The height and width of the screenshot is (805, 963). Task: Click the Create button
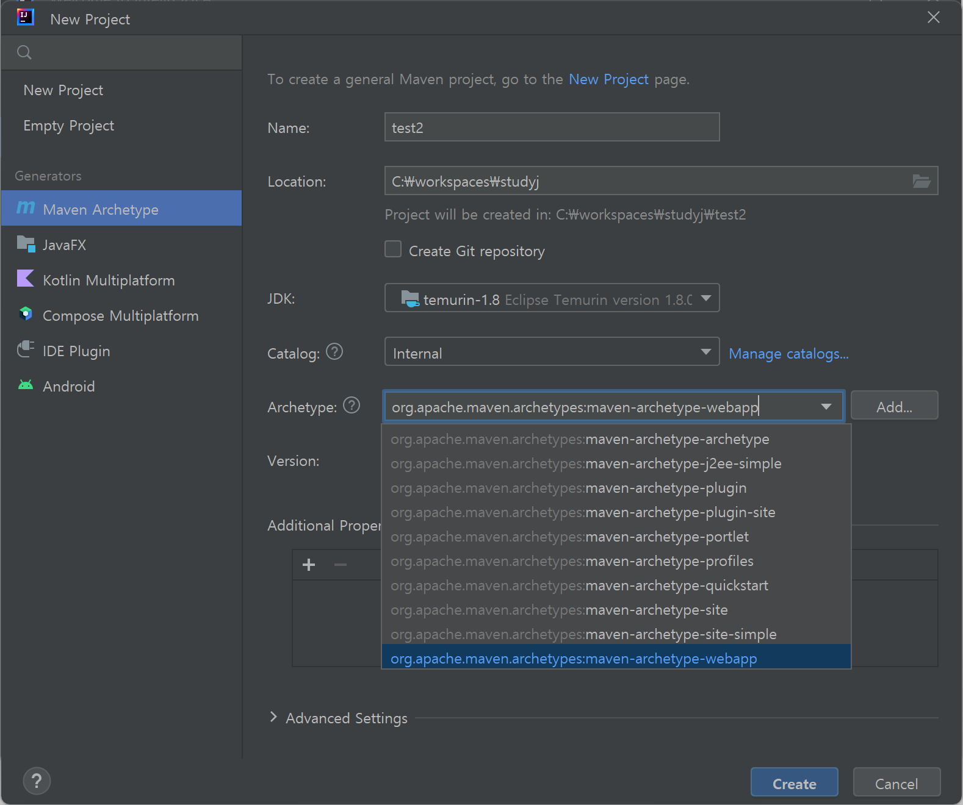794,782
